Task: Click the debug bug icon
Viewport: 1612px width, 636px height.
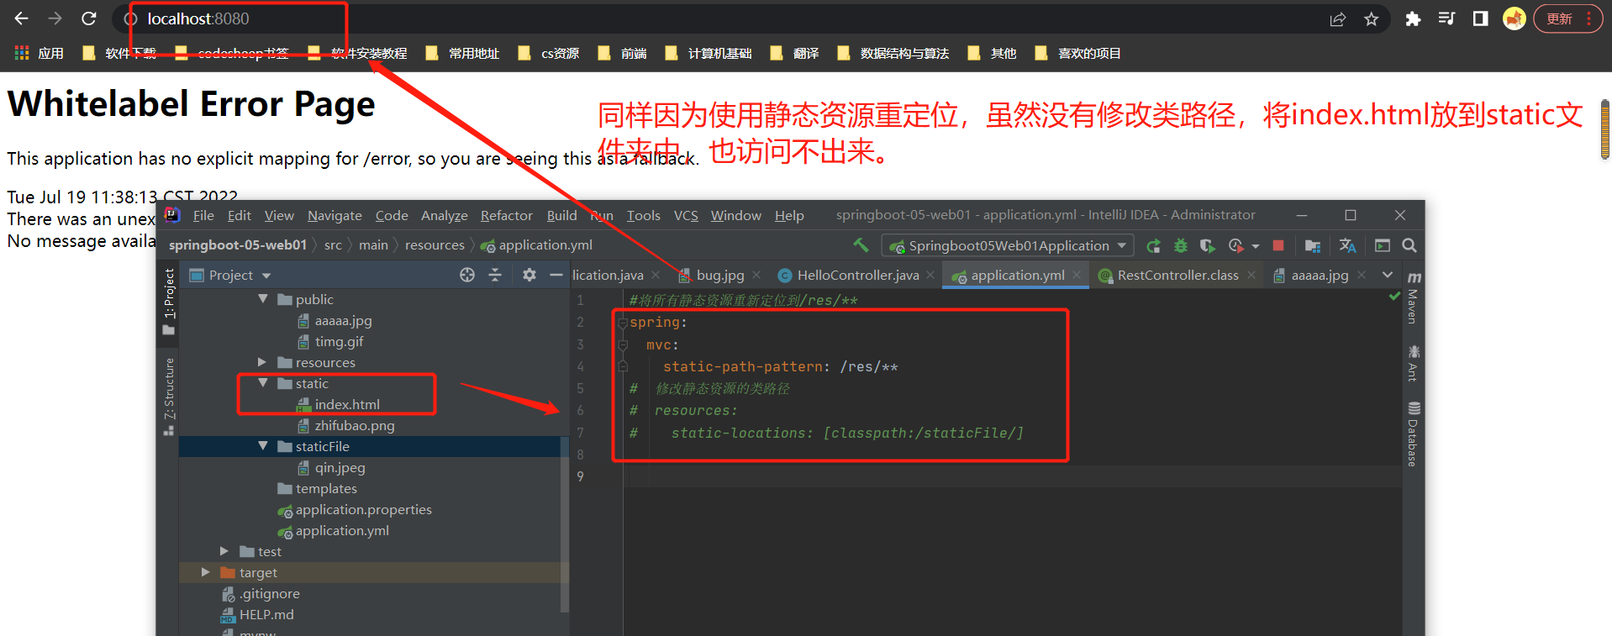Action: pyautogui.click(x=1181, y=245)
